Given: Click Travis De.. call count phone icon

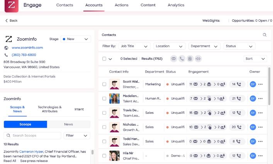Looking at the screenshot, I should [x=239, y=113].
